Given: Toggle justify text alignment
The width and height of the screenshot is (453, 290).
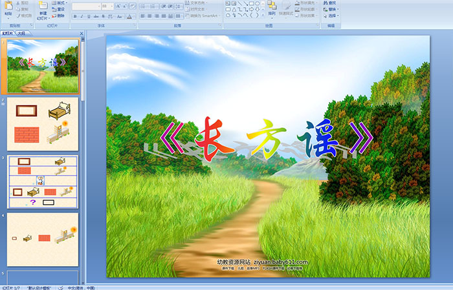Looking at the screenshot, I should pyautogui.click(x=164, y=16).
